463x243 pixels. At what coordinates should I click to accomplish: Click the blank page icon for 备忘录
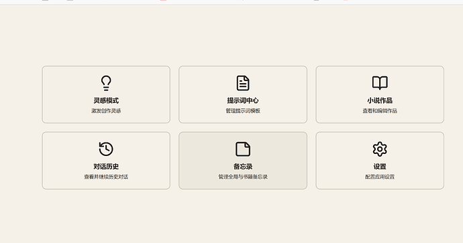243,149
